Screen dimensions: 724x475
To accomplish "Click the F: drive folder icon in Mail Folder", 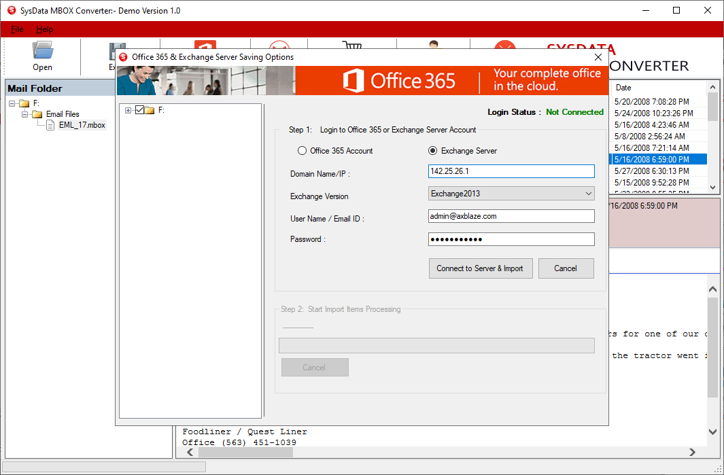I will click(x=24, y=103).
